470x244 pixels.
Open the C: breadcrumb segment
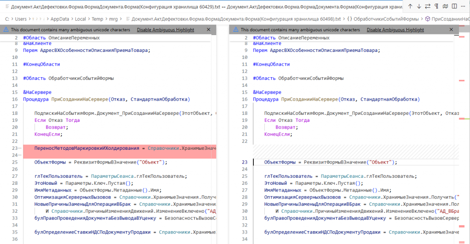pyautogui.click(x=7, y=19)
